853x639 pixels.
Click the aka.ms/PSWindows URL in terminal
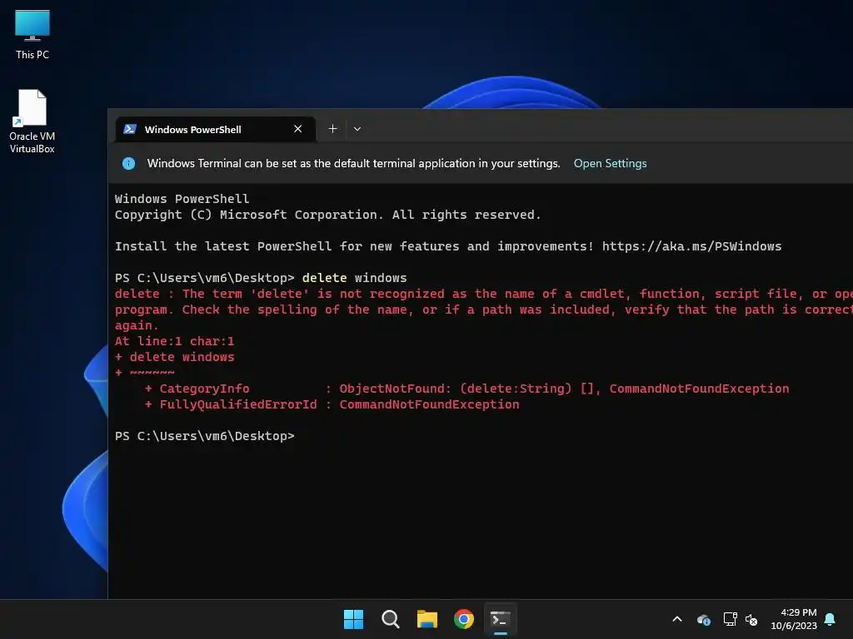[x=691, y=246]
